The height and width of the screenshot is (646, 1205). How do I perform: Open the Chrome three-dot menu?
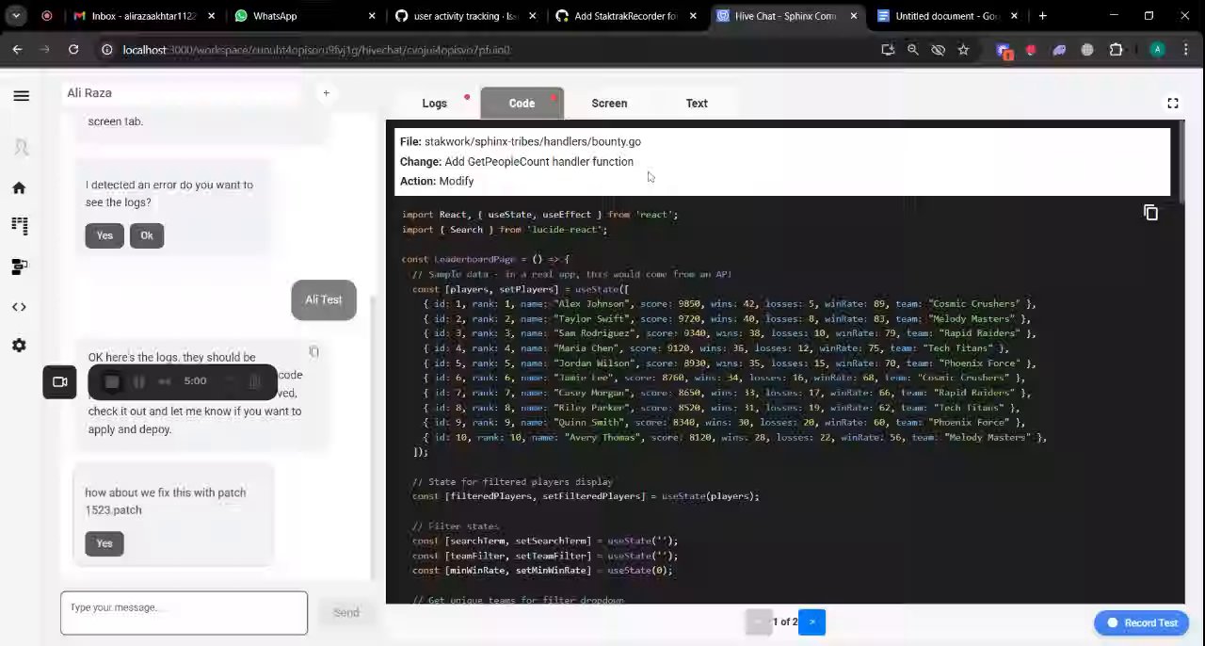click(x=1186, y=50)
